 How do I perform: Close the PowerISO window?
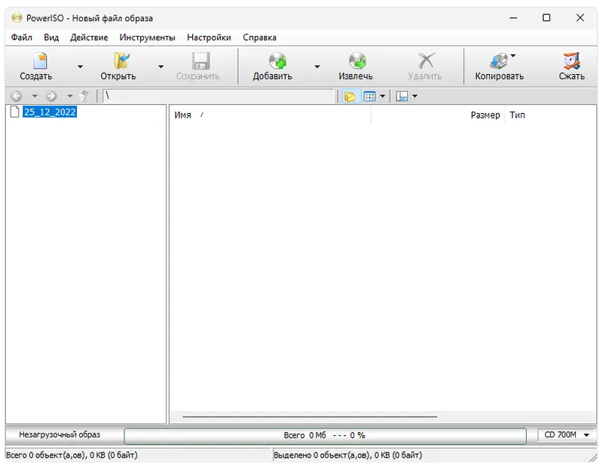[x=580, y=17]
